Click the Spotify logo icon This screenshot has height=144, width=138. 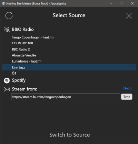coord(7,80)
